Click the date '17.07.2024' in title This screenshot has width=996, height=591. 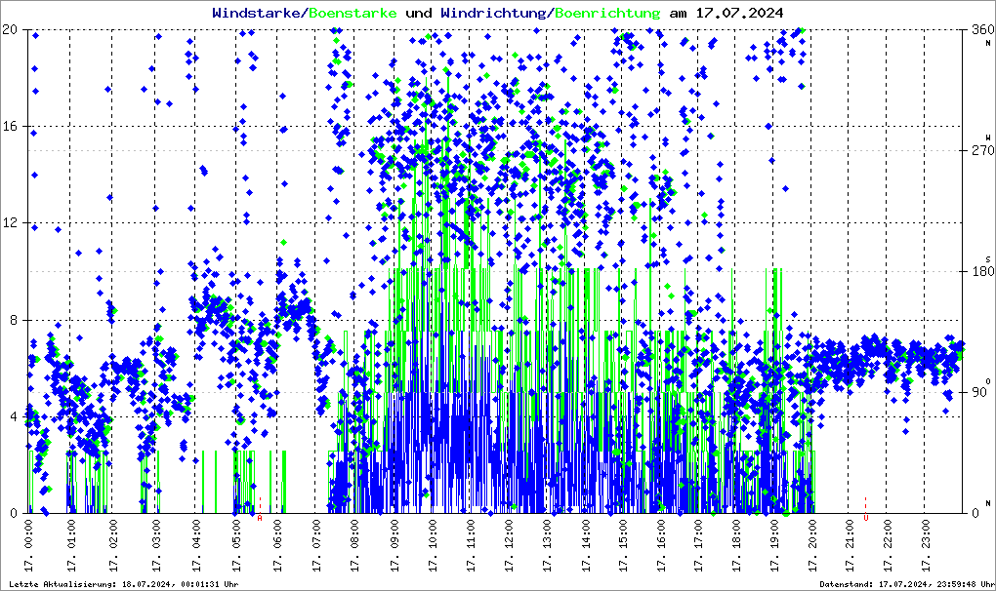[x=739, y=13]
